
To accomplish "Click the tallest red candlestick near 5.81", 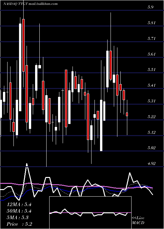I will (x=23, y=45).
